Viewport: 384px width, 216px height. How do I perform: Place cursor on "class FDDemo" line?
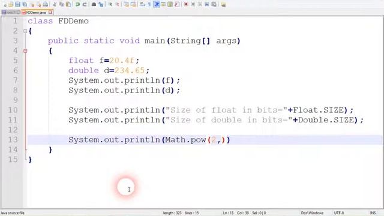[x=58, y=21]
